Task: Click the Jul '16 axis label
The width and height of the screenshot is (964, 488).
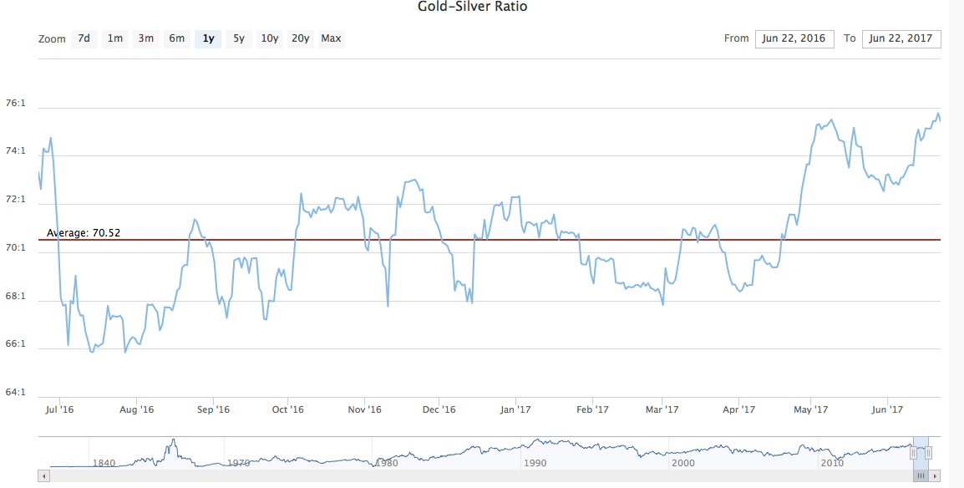Action: (x=59, y=409)
